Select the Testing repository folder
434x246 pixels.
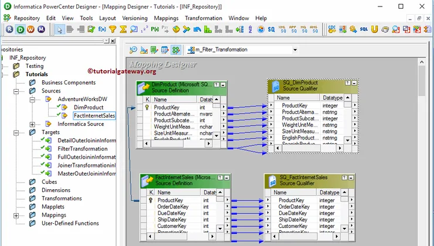click(35, 66)
